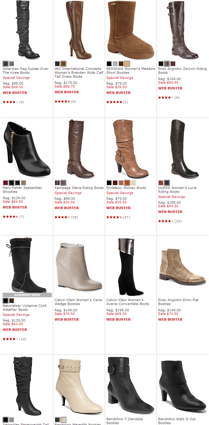Pick the tan swatch for BEARPAW Meadow booties
The height and width of the screenshot is (425, 209).
(x=127, y=64)
